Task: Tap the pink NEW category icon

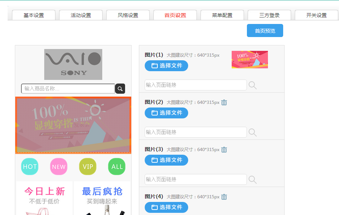Action: tap(59, 167)
